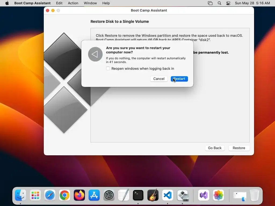Open Control Center in menu bar
Screen dimensions: 275x206
point(228,3)
